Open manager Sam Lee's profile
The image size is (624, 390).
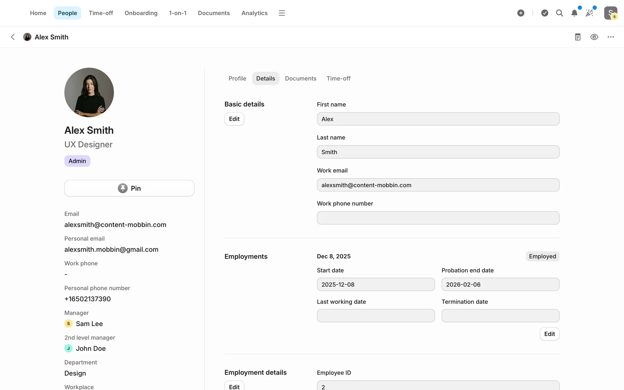pyautogui.click(x=89, y=324)
